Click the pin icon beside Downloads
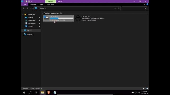 tap(40, 20)
